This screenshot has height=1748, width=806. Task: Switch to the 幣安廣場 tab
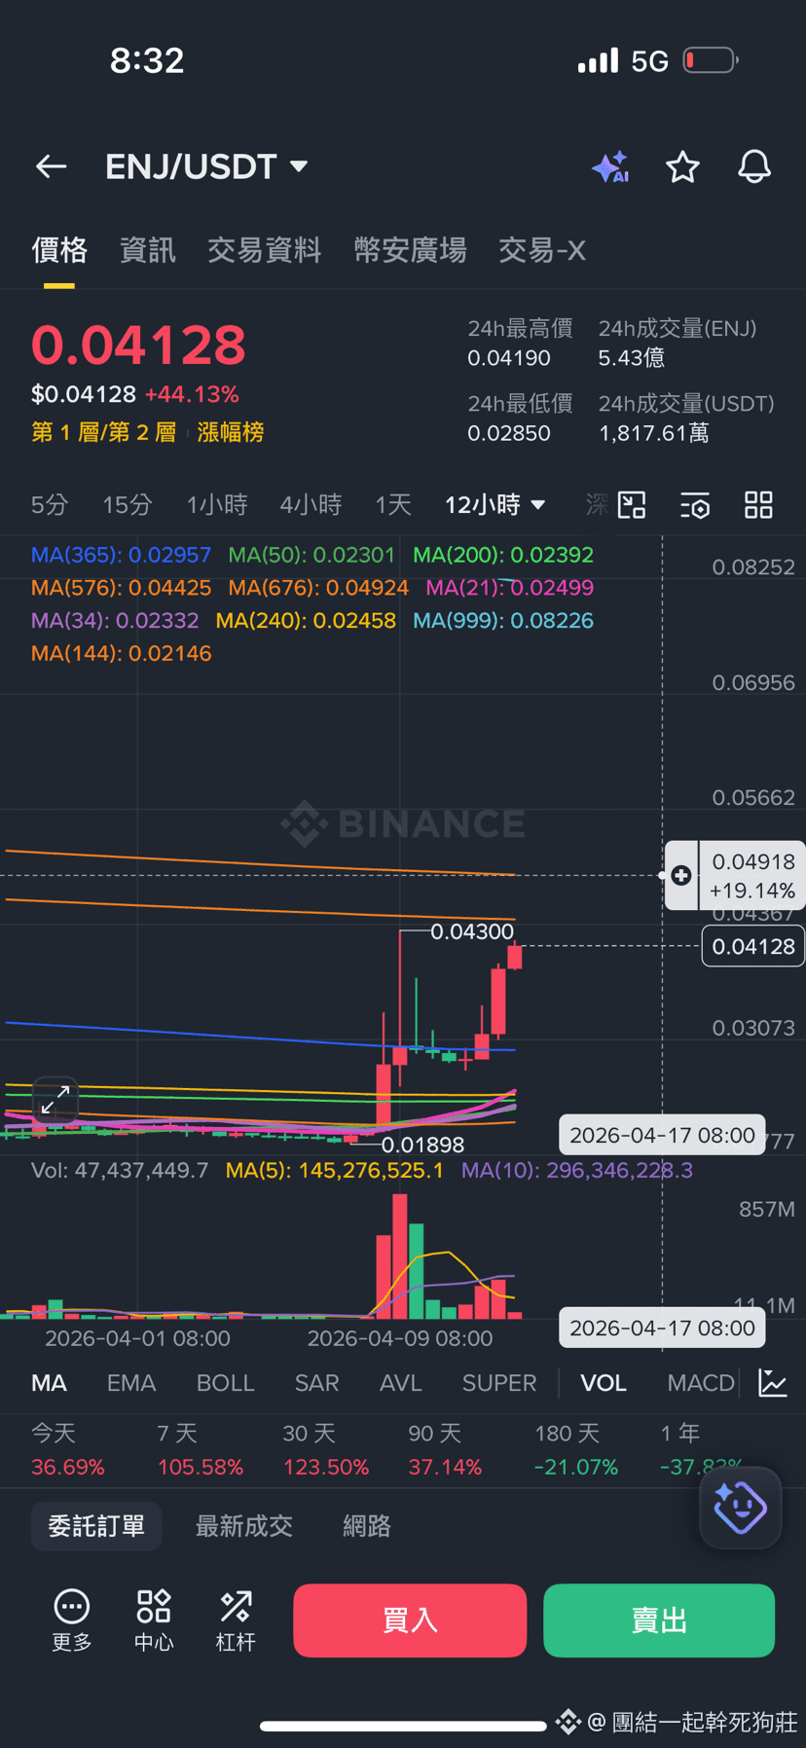(410, 250)
